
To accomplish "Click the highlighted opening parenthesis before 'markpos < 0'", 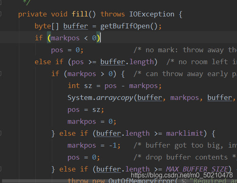I will tap(49, 38).
